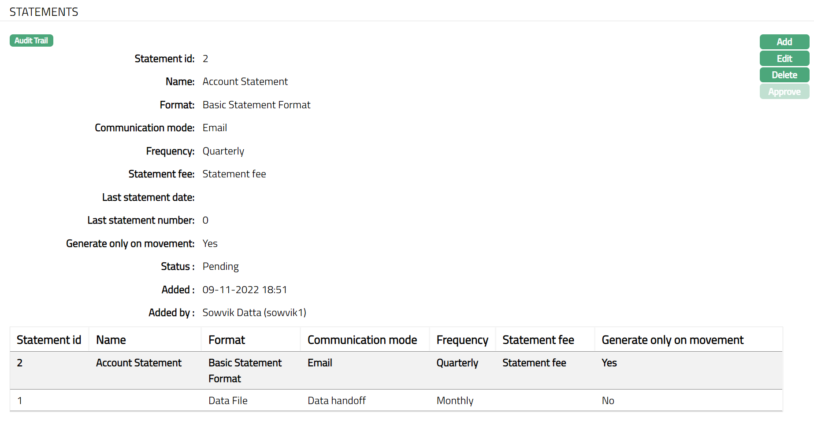The height and width of the screenshot is (423, 814).
Task: Click the Communication mode column header
Action: [362, 340]
